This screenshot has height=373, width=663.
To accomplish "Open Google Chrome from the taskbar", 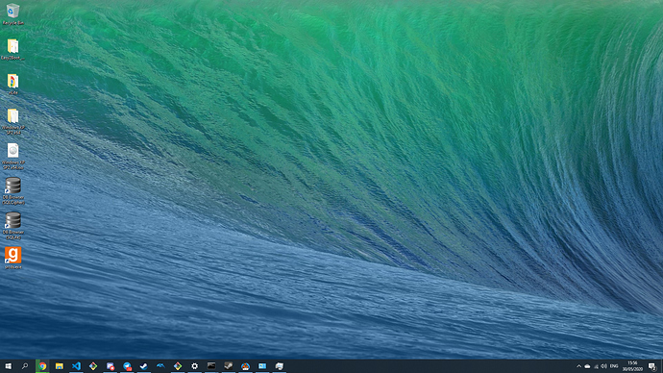I will (42, 366).
